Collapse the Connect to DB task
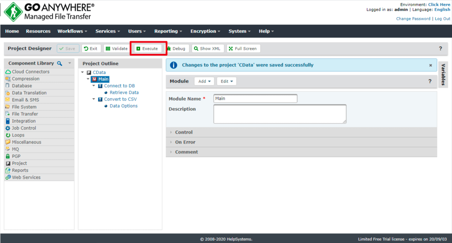The width and height of the screenshot is (452, 243). [x=94, y=86]
